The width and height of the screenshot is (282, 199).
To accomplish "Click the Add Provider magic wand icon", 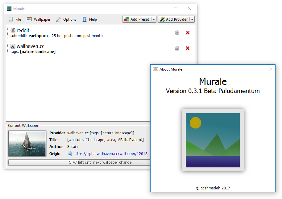I will tap(162, 19).
